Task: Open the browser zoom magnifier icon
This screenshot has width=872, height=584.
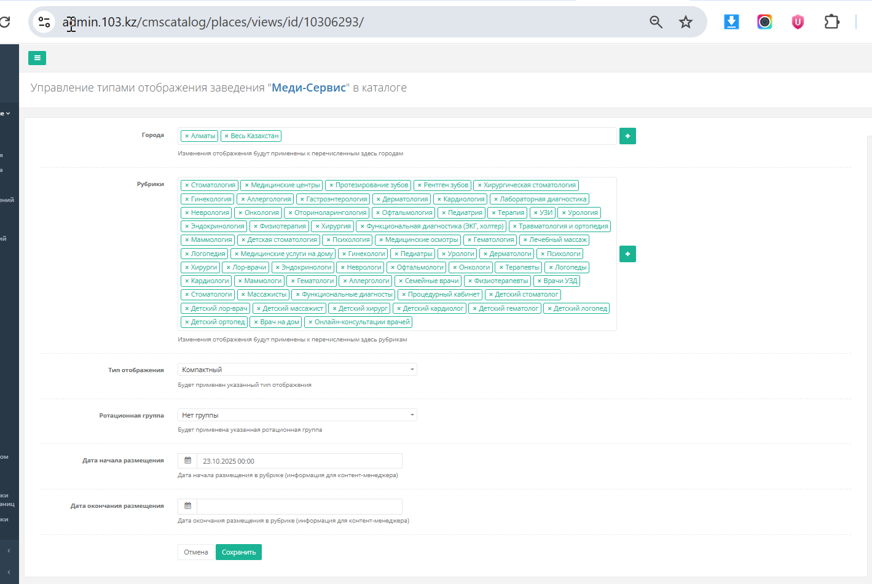Action: pos(656,22)
